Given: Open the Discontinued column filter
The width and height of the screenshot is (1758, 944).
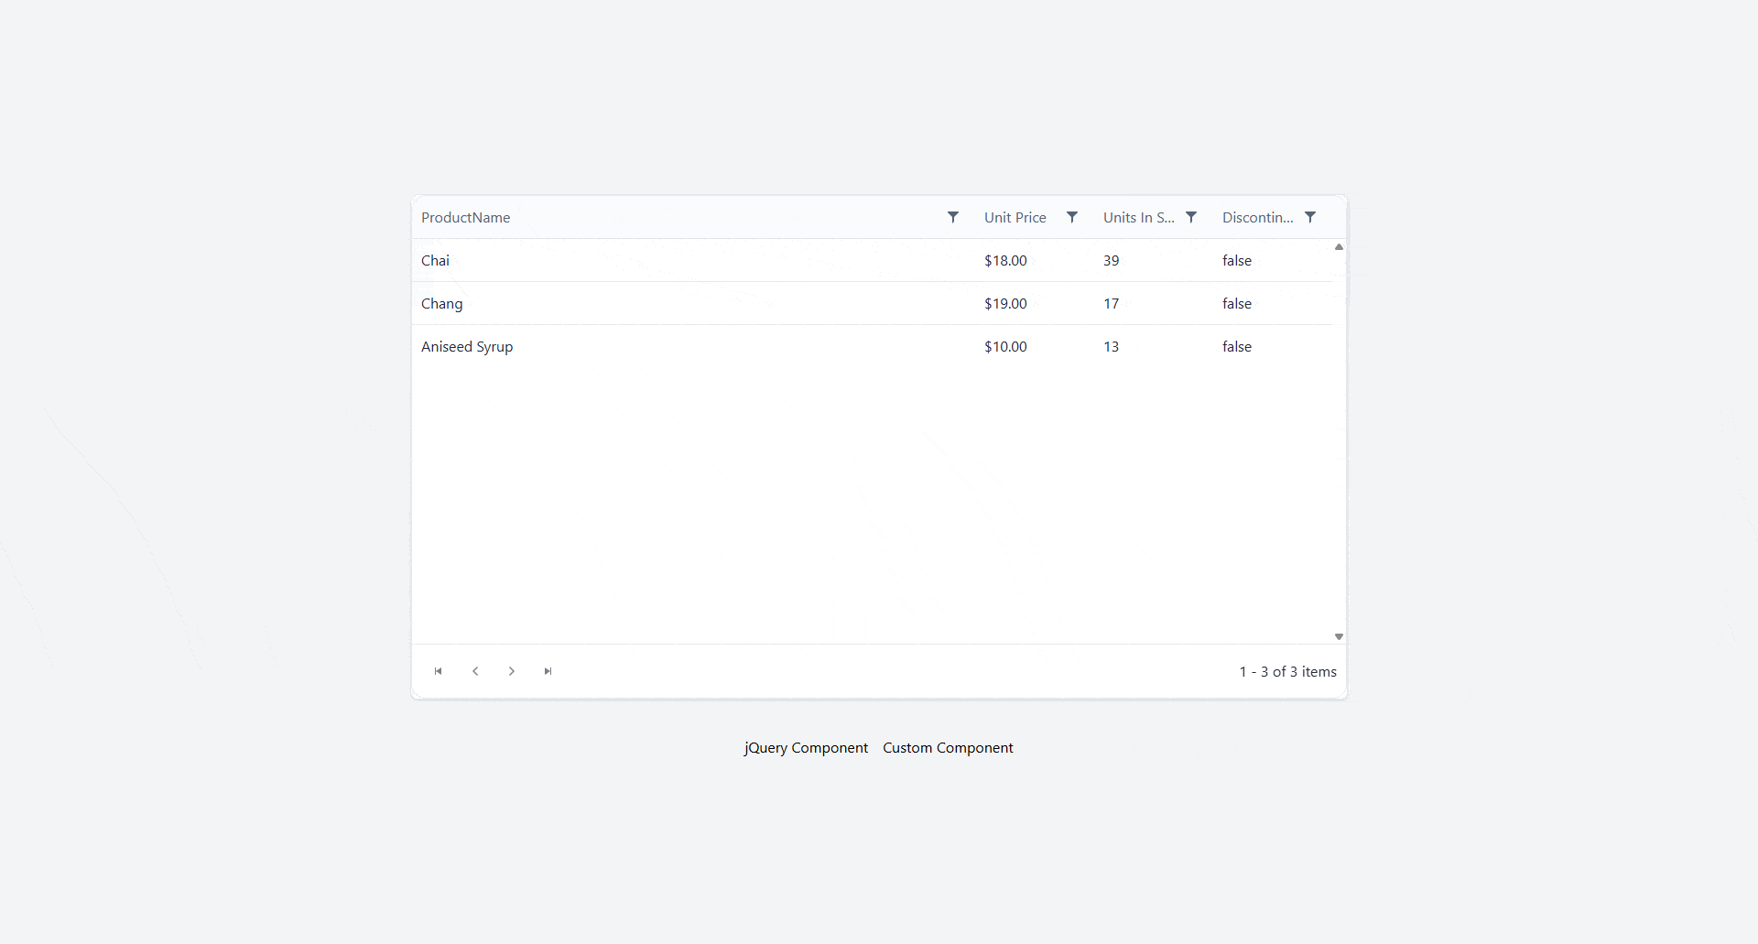Looking at the screenshot, I should coord(1309,217).
